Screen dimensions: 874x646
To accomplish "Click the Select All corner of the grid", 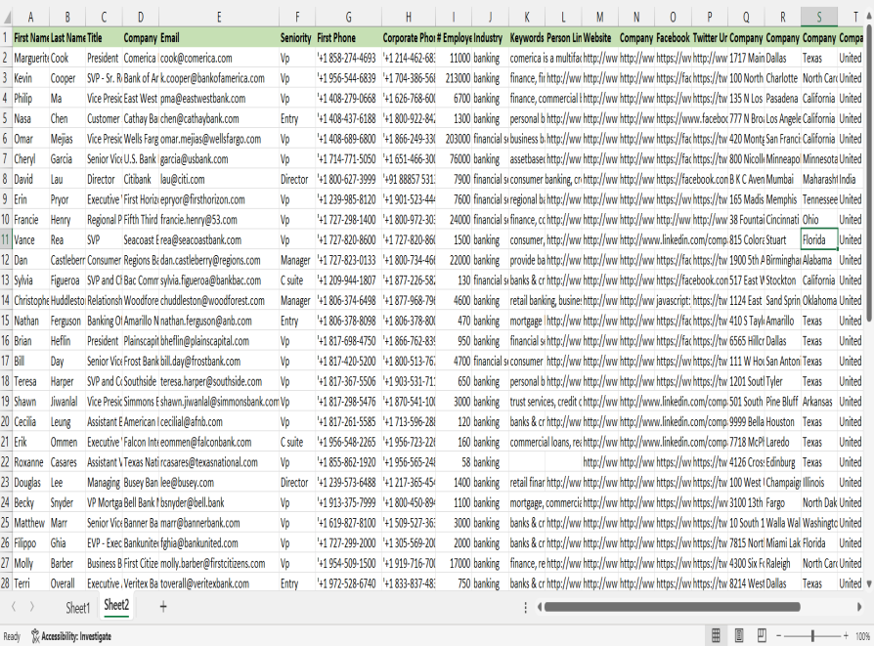I will pos(6,18).
